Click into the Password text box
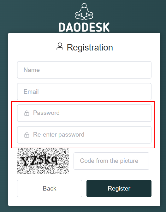Viewport: 166px width, 212px height. pyautogui.click(x=84, y=113)
